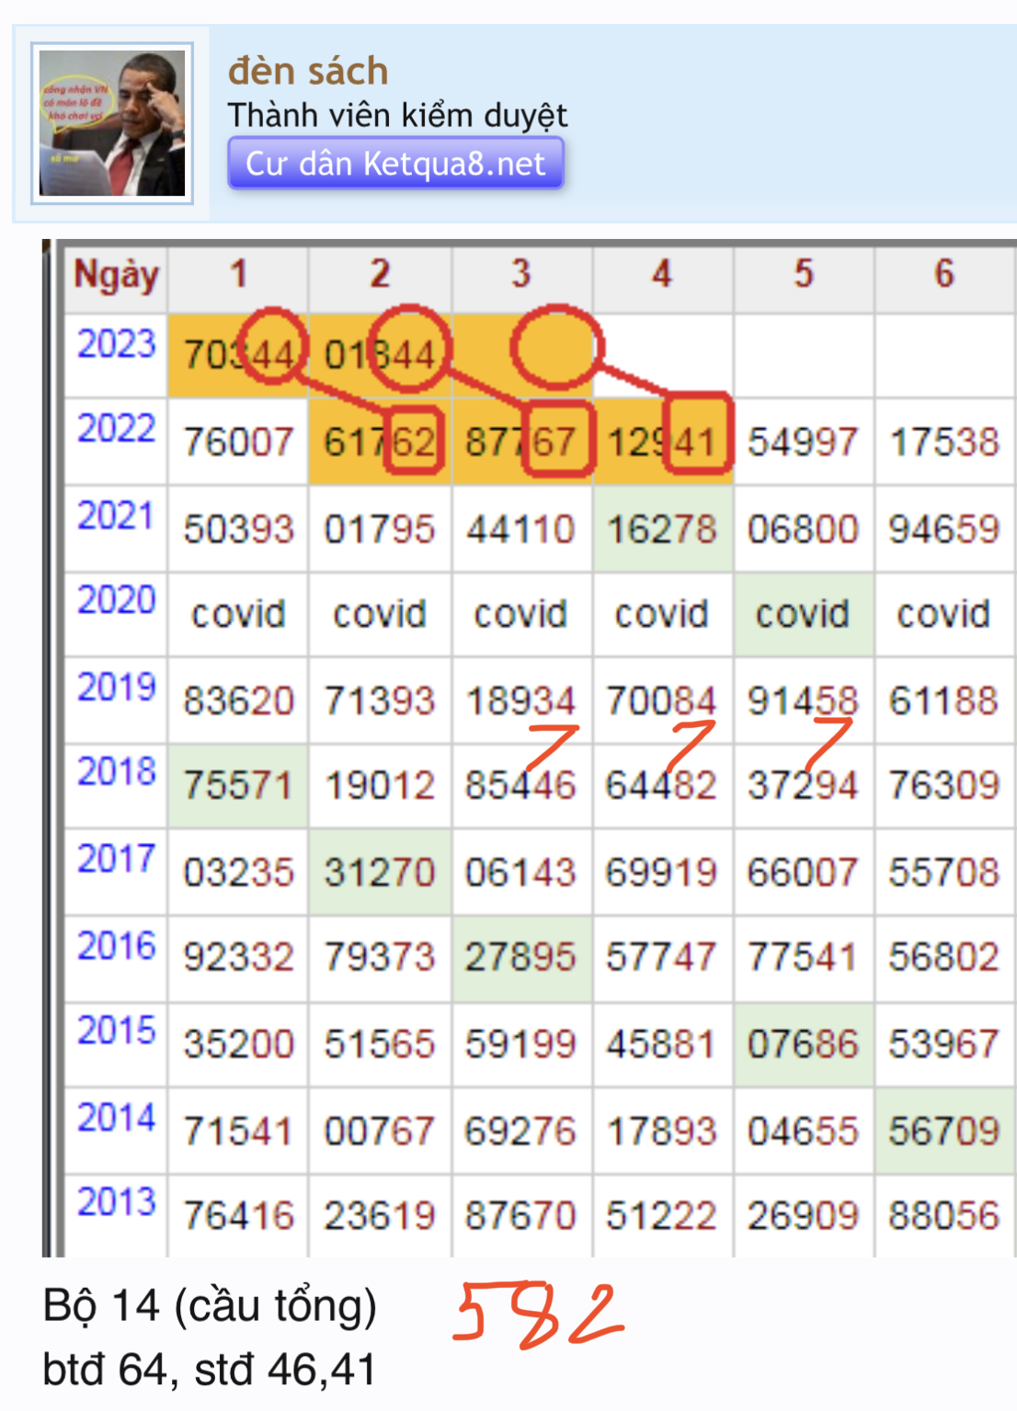The image size is (1017, 1411).
Task: Click the Bộ 14 (cầu tổng) text
Action: click(x=210, y=1306)
